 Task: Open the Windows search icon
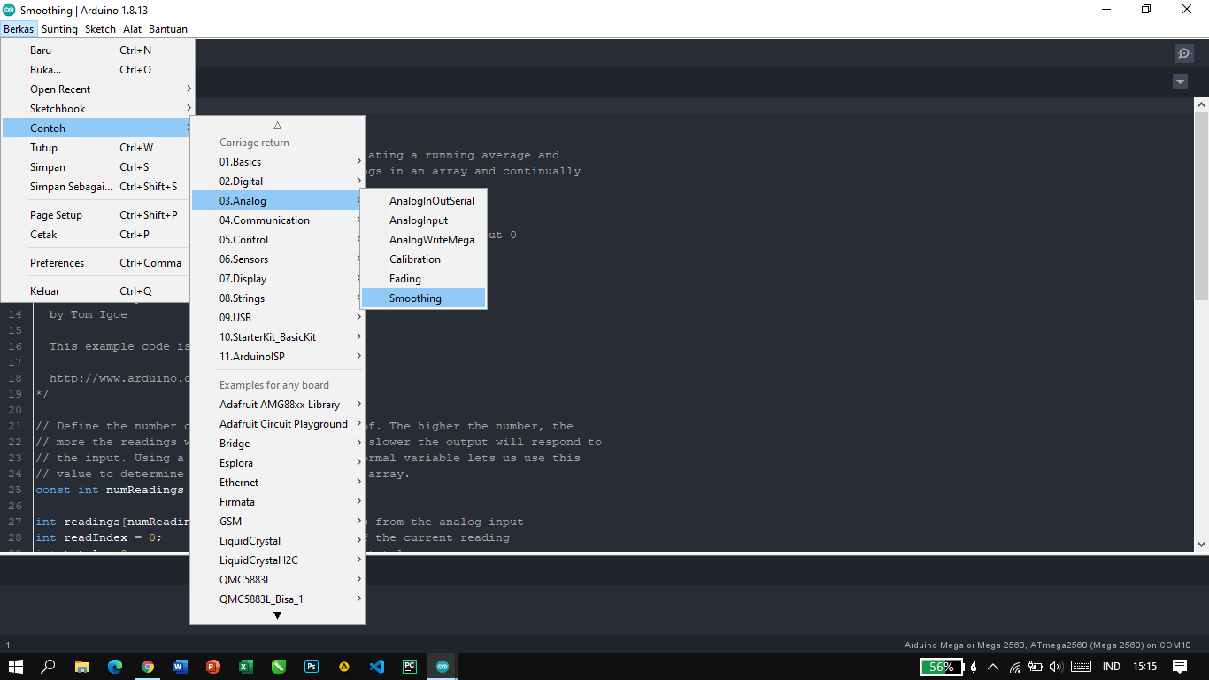point(49,667)
